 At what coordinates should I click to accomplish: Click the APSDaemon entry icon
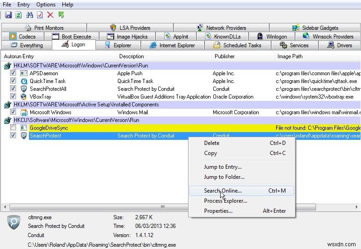[24, 73]
